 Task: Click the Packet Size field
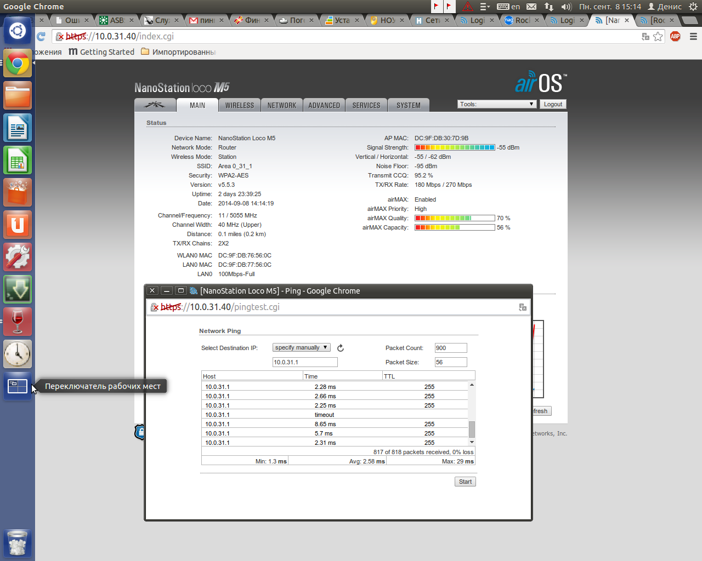coord(451,362)
